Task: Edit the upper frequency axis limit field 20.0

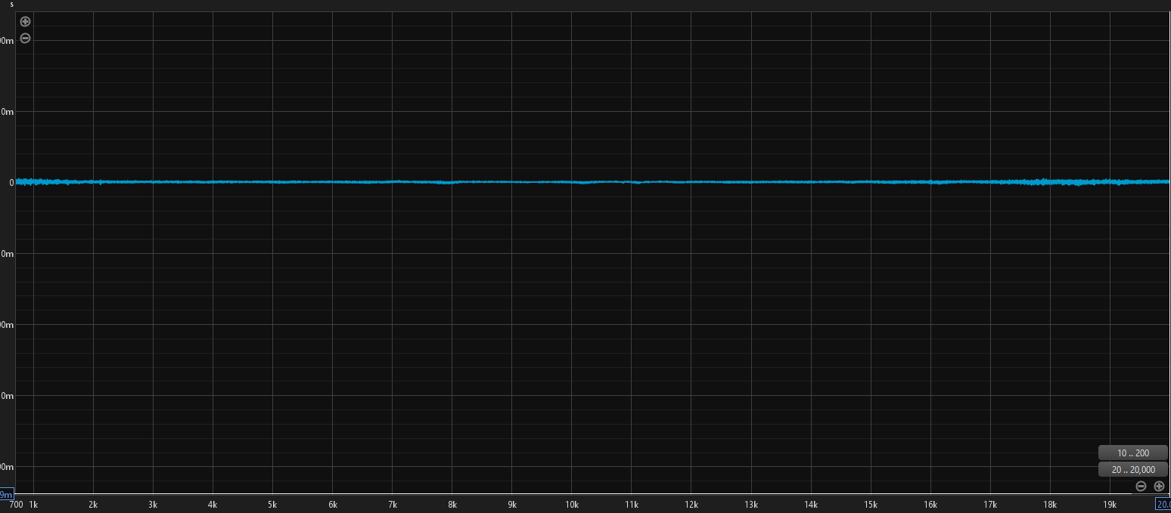Action: (1163, 504)
